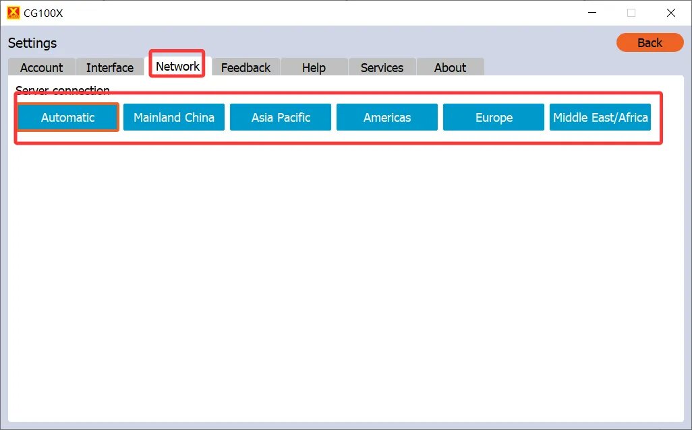View the About tab
This screenshot has width=692, height=430.
point(450,67)
